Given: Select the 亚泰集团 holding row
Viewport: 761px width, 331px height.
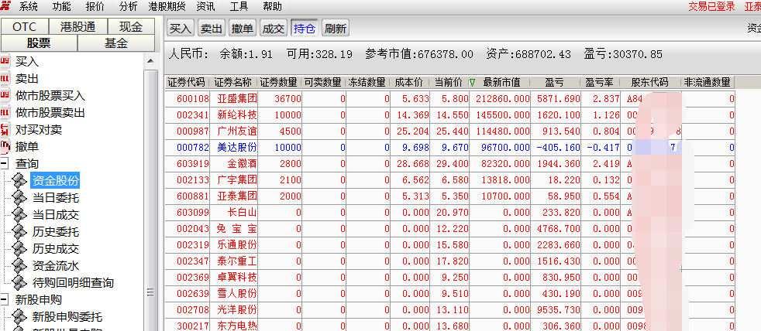Looking at the screenshot, I should click(x=450, y=196).
